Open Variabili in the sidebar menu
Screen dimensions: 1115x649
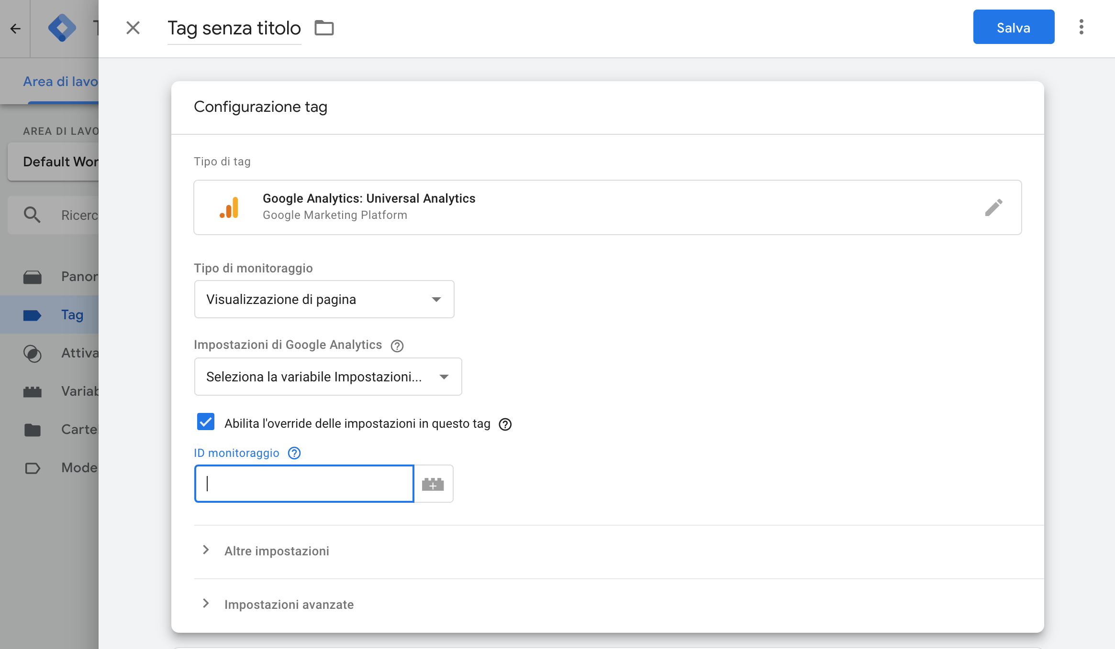pos(49,391)
